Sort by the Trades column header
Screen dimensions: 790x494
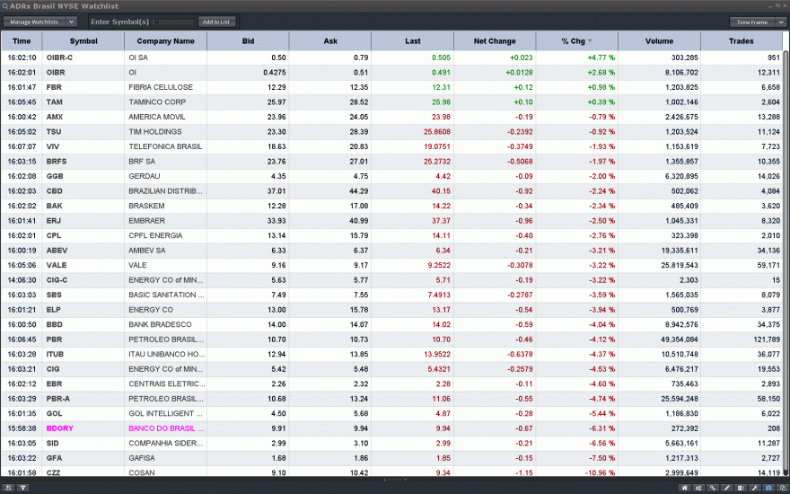click(x=742, y=41)
